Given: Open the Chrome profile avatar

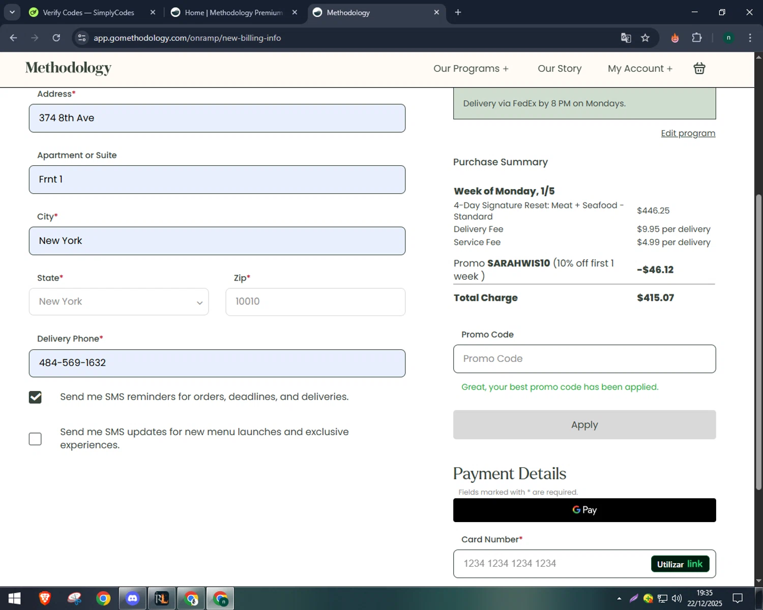Looking at the screenshot, I should 728,38.
